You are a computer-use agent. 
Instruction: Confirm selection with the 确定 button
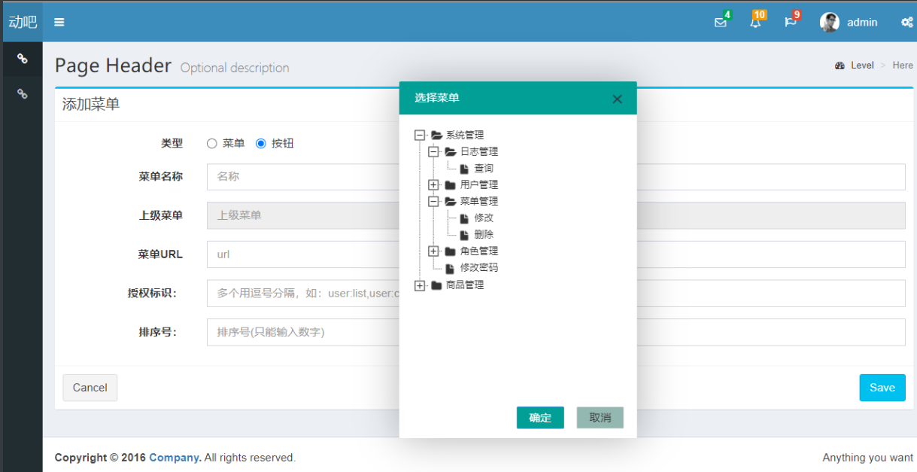coord(540,418)
